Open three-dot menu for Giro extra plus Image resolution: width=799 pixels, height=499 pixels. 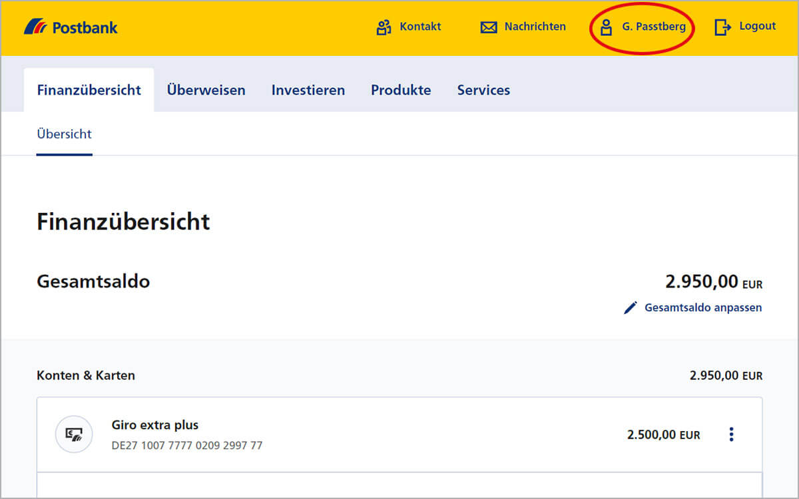731,434
